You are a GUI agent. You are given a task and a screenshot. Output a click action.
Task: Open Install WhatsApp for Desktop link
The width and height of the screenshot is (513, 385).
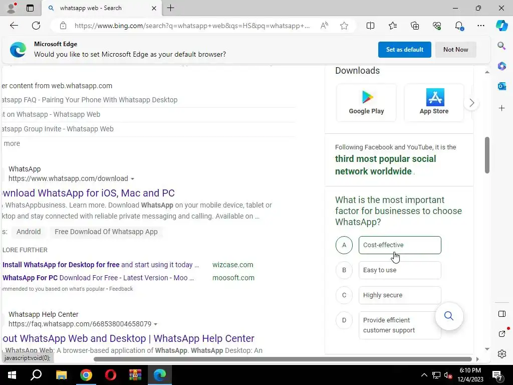[101, 265]
